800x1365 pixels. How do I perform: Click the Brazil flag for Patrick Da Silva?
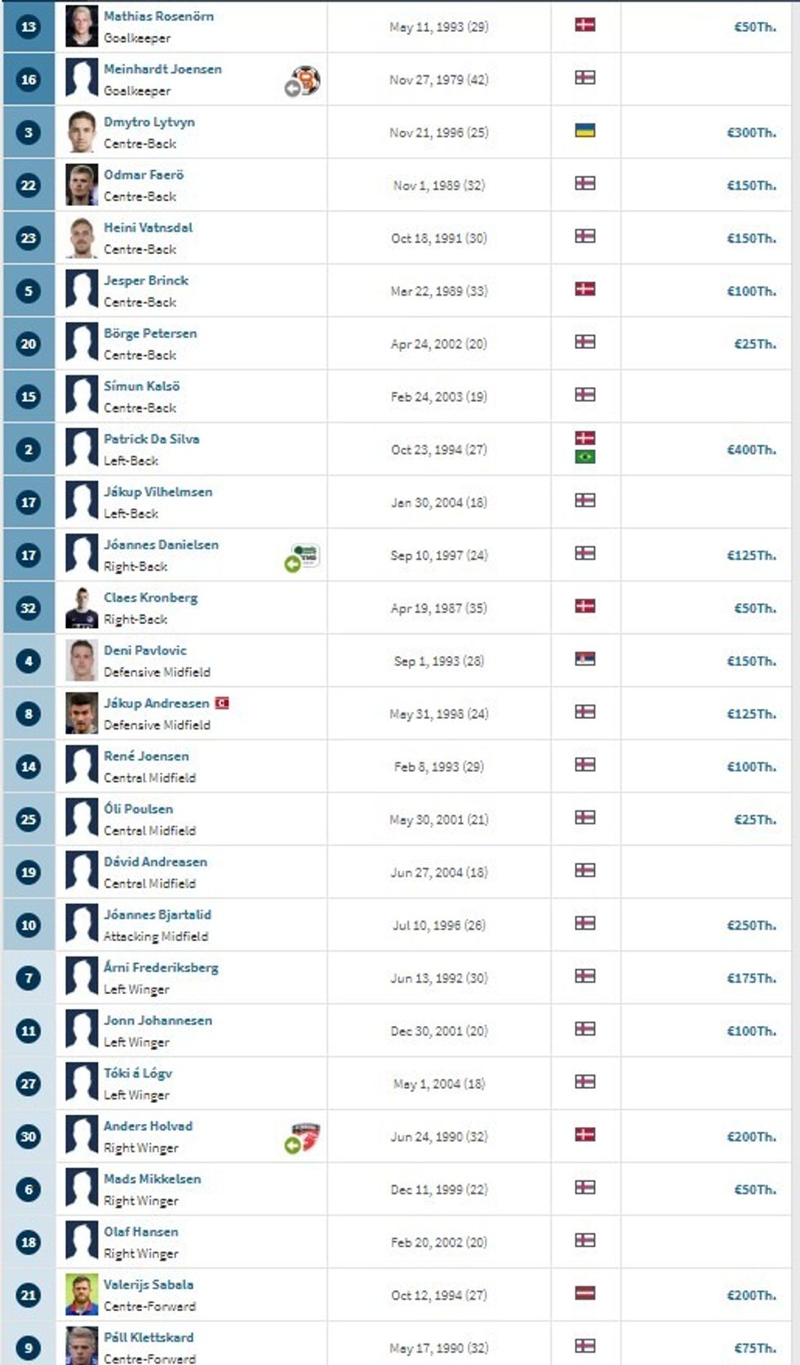point(584,457)
